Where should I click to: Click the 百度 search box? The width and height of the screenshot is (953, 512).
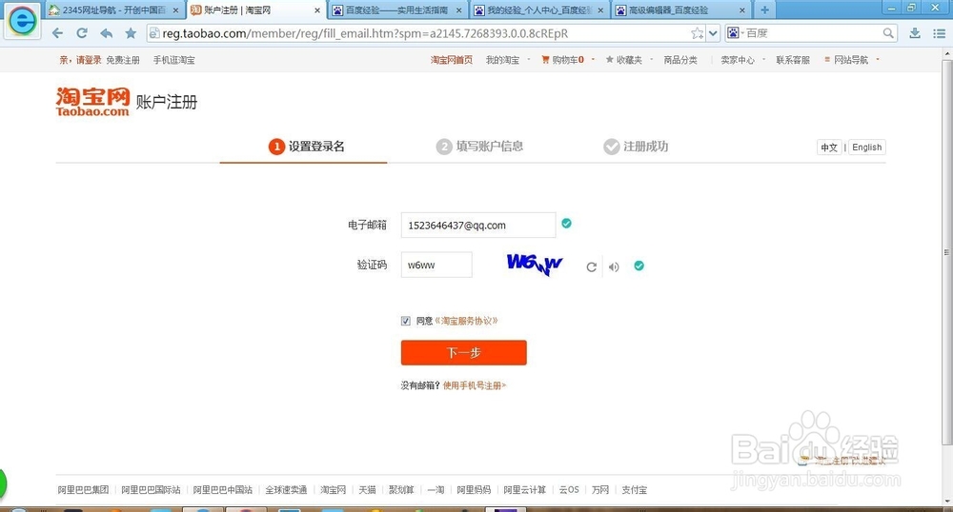[x=811, y=33]
